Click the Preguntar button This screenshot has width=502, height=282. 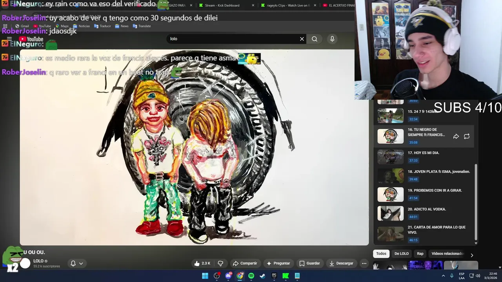(278, 263)
